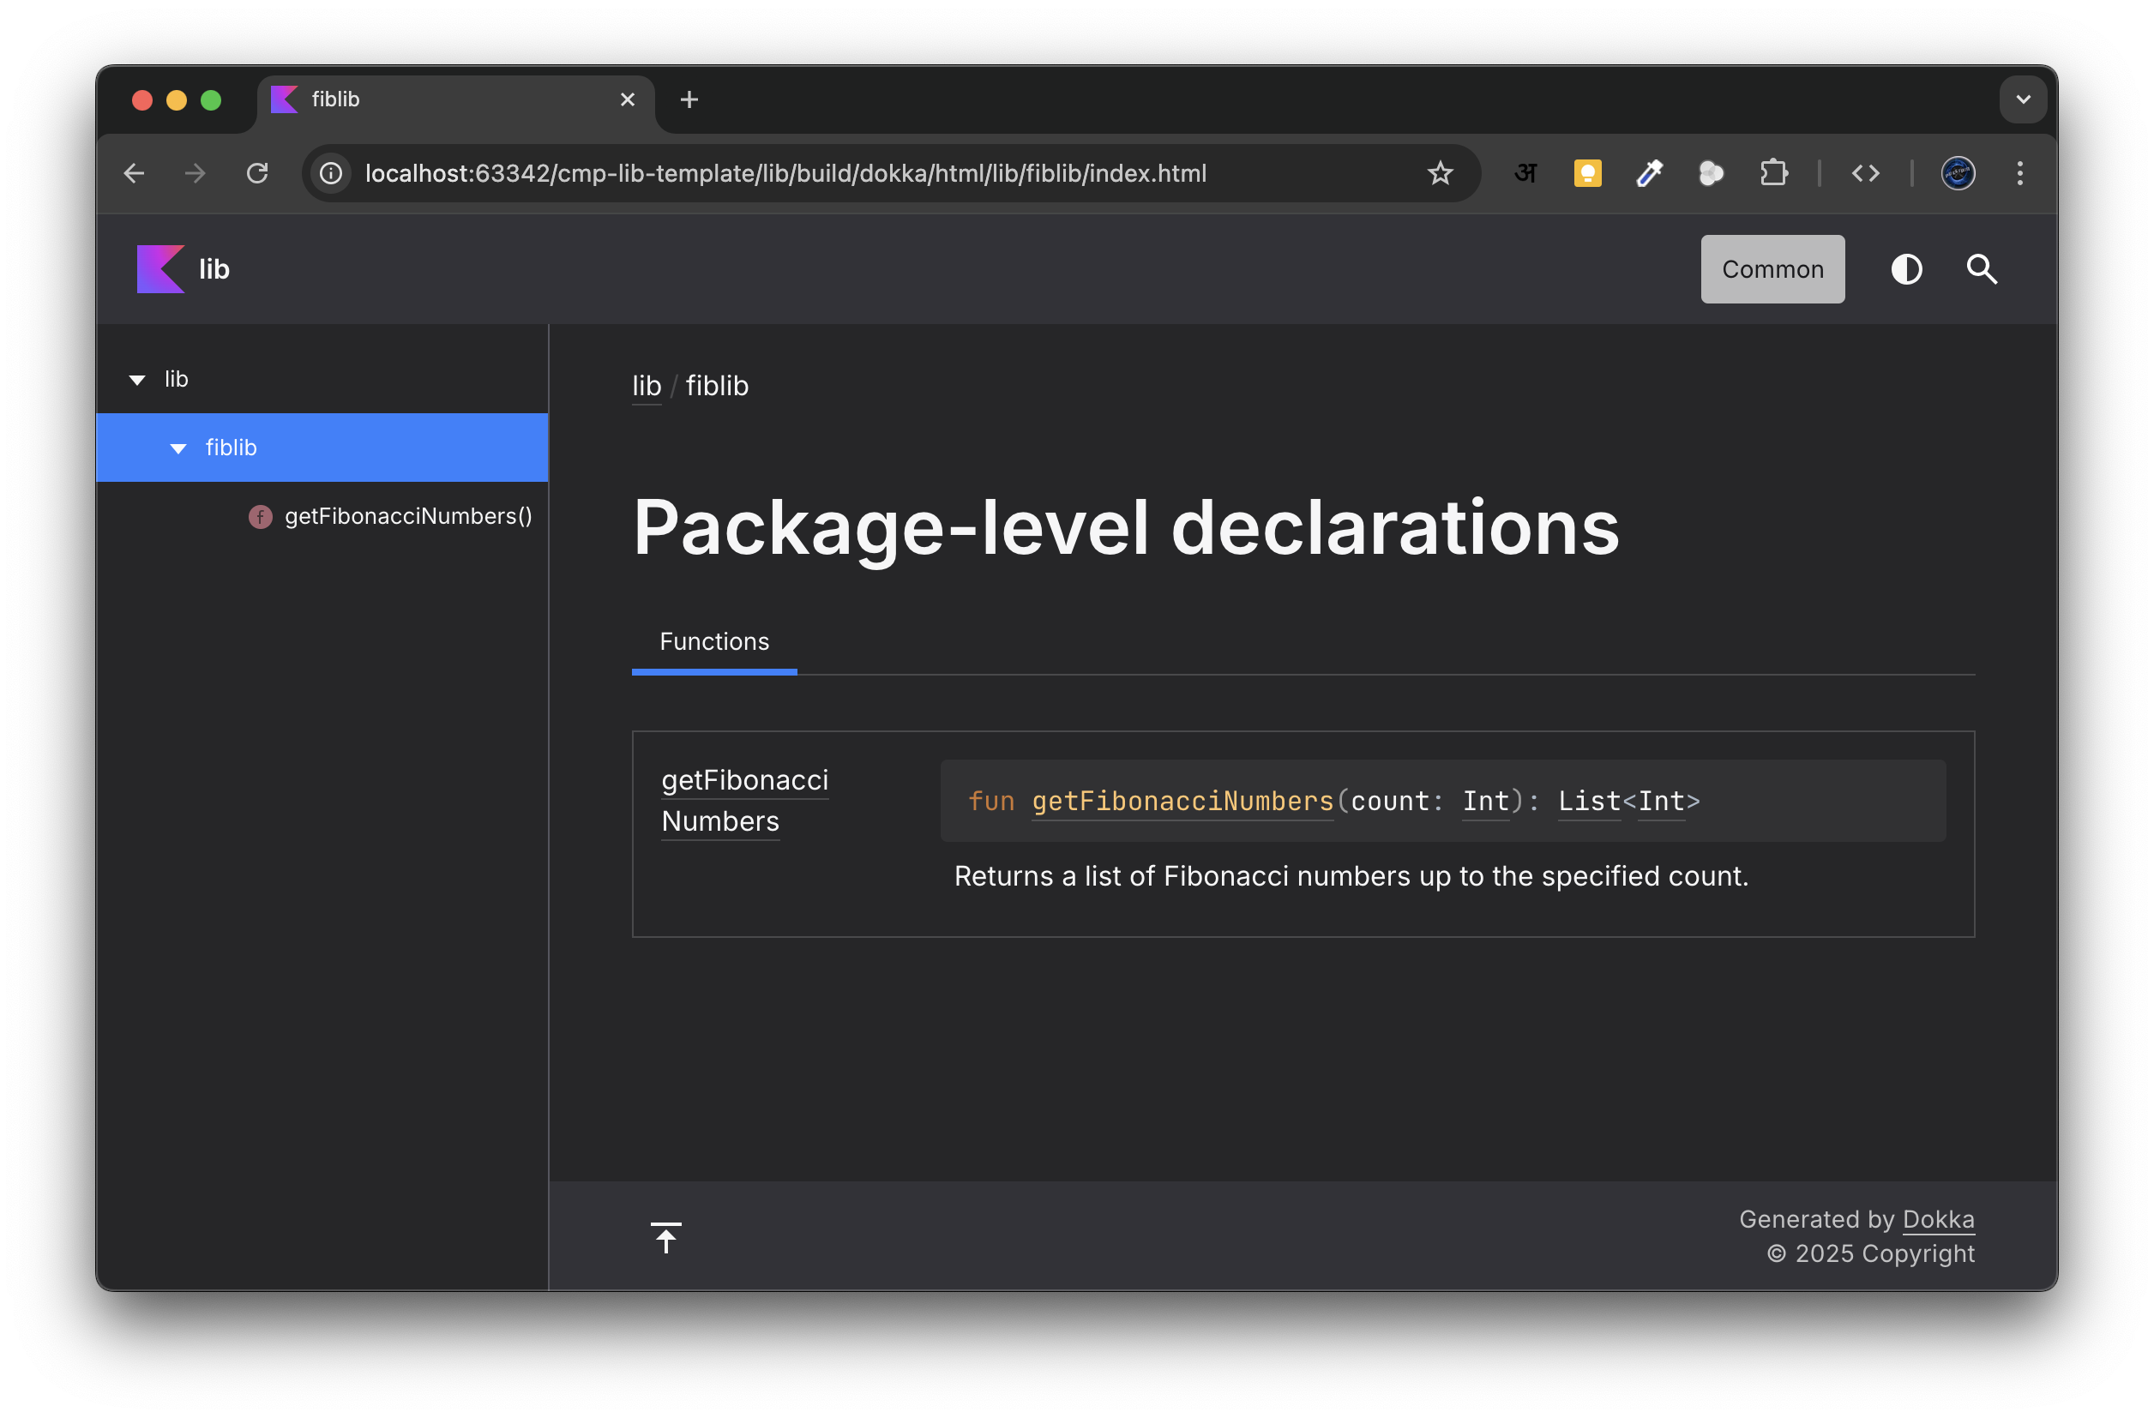Image resolution: width=2154 pixels, height=1418 pixels.
Task: Click lib breadcrumb link
Action: pyautogui.click(x=647, y=386)
